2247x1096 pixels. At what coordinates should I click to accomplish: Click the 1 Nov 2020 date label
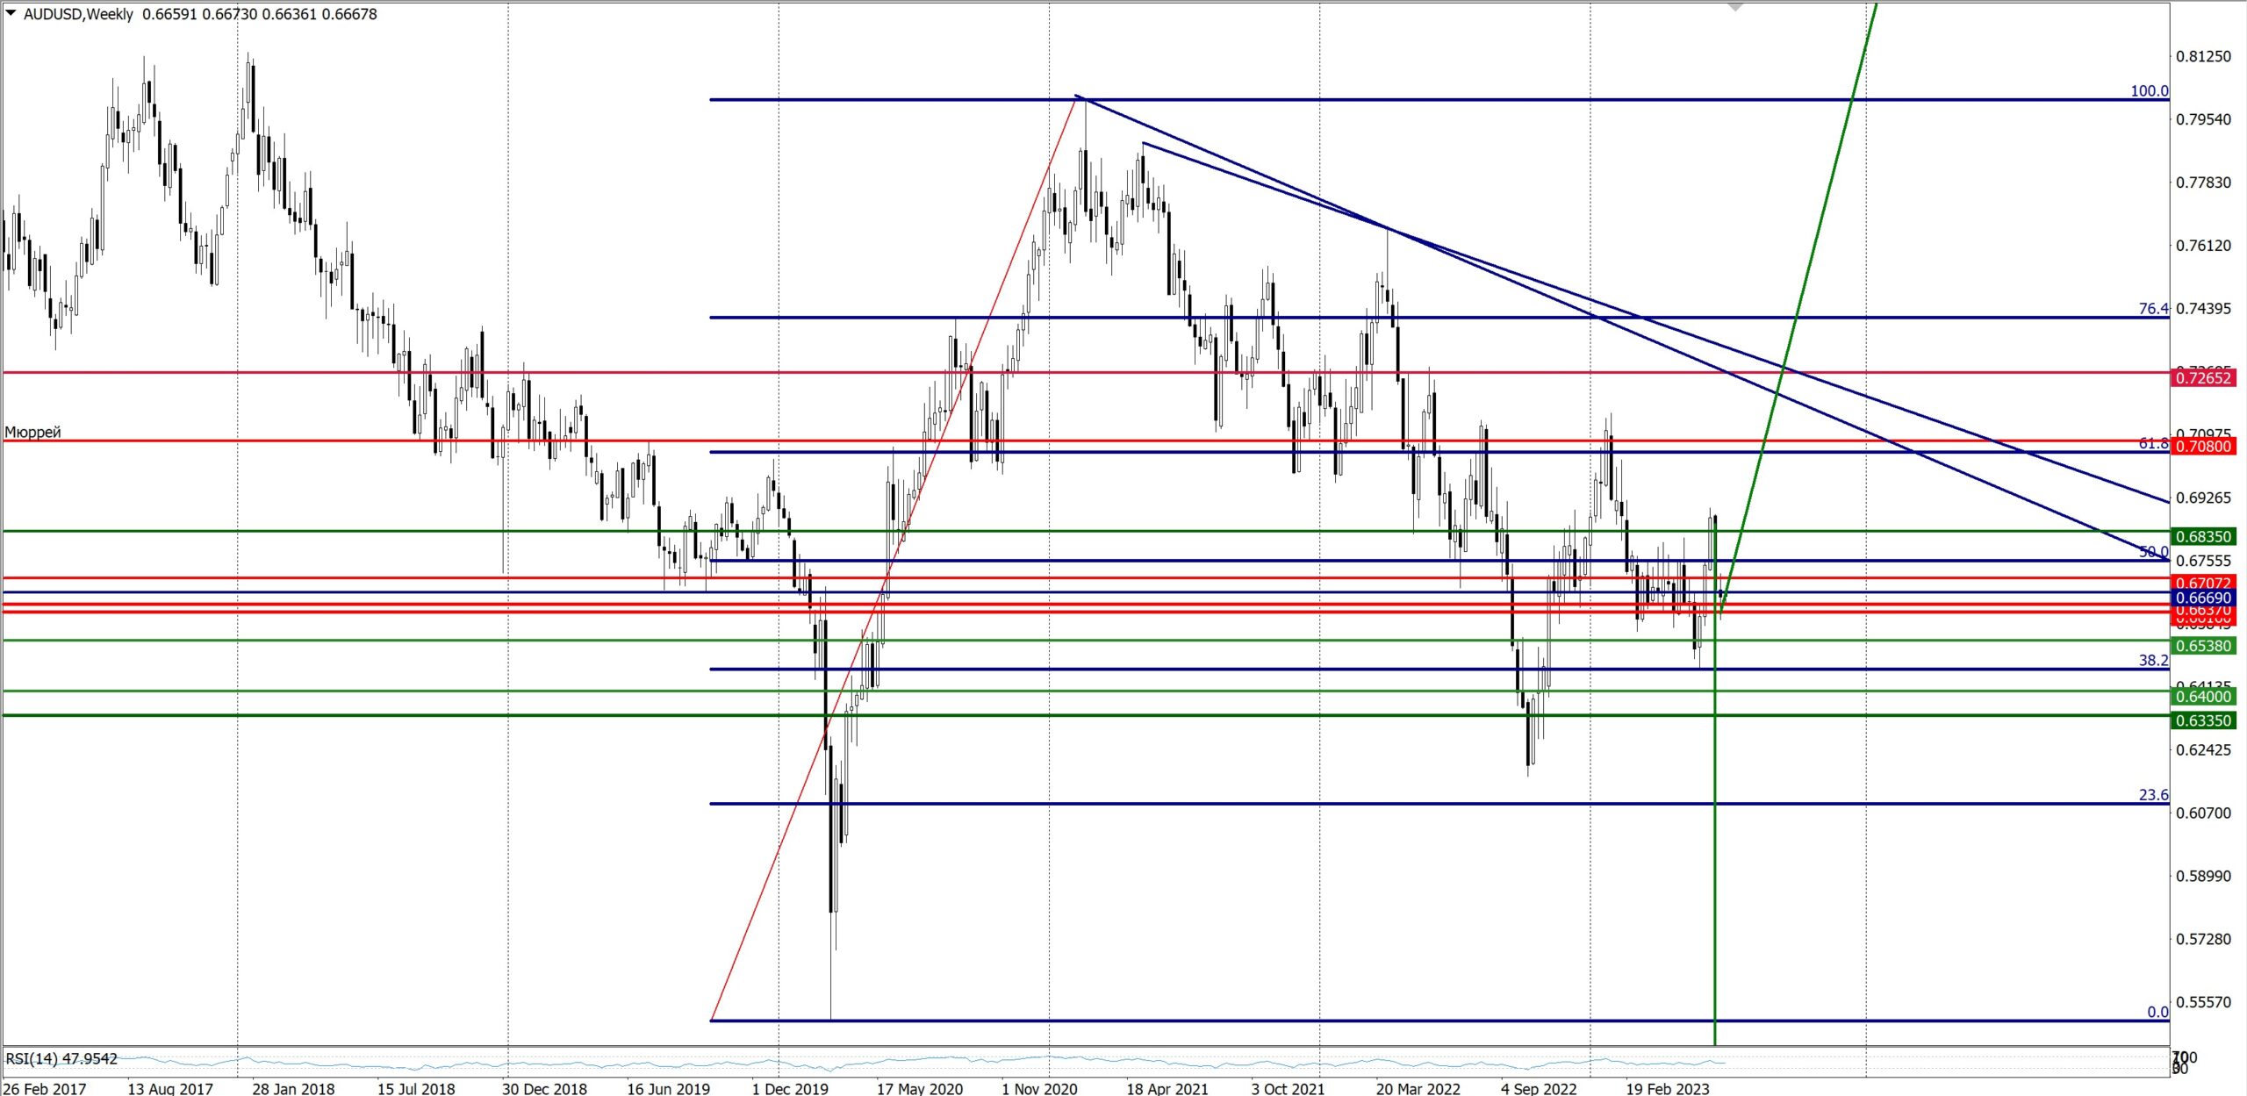tap(1039, 1088)
